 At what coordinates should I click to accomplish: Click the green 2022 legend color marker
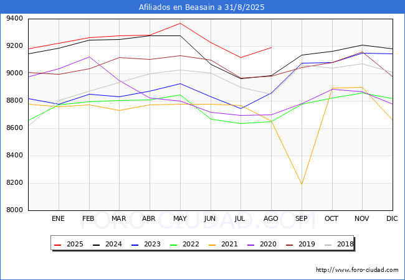174,245
